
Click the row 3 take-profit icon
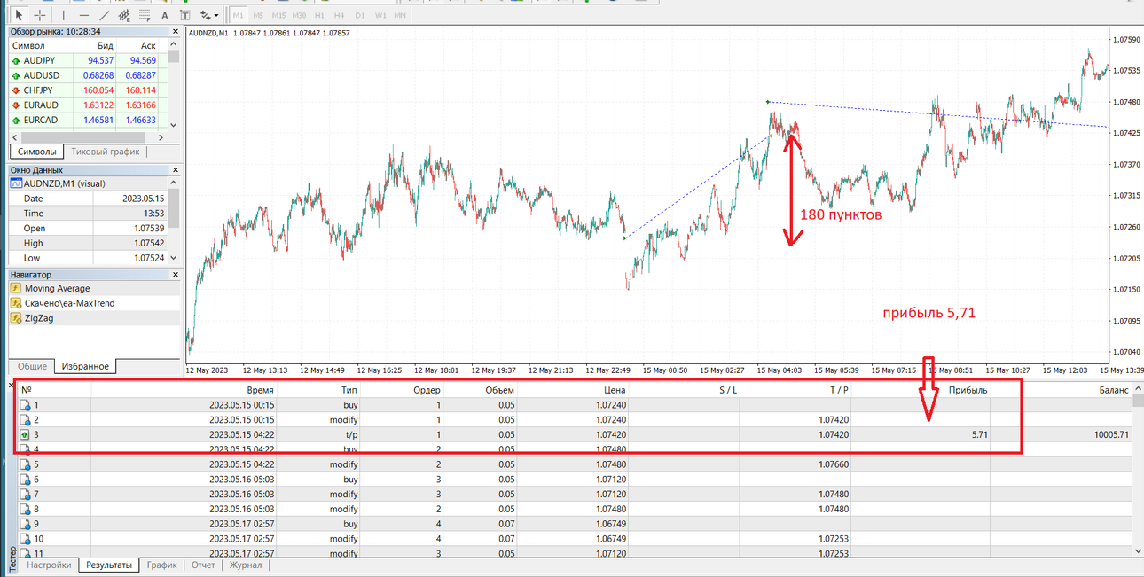click(25, 435)
